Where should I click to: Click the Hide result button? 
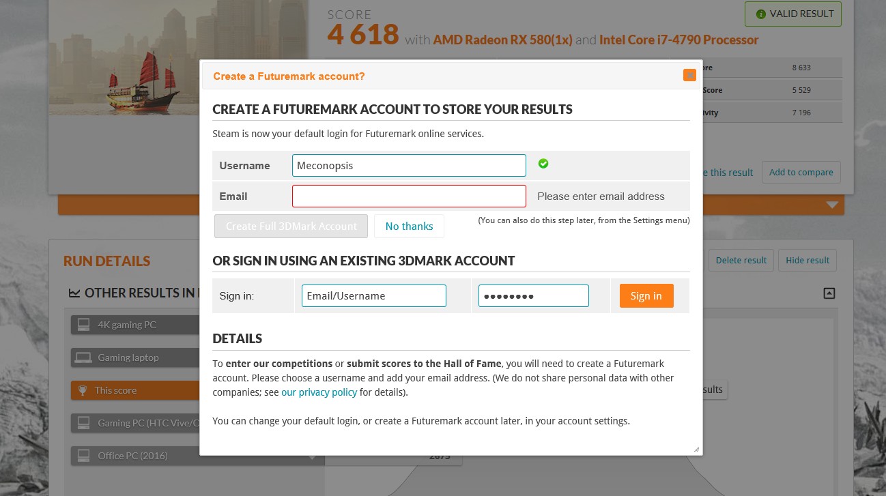click(808, 260)
